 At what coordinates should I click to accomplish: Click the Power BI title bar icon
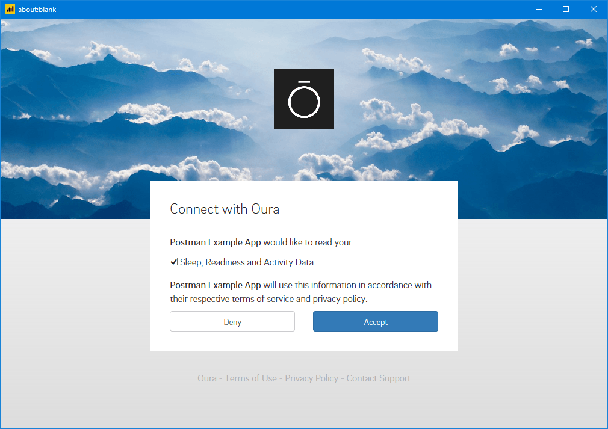(x=10, y=9)
